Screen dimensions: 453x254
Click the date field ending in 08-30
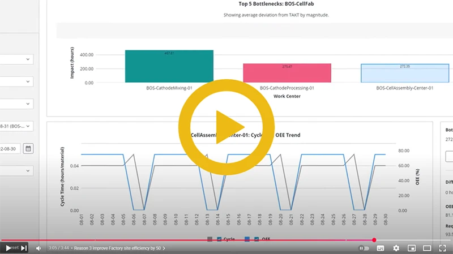click(10, 149)
